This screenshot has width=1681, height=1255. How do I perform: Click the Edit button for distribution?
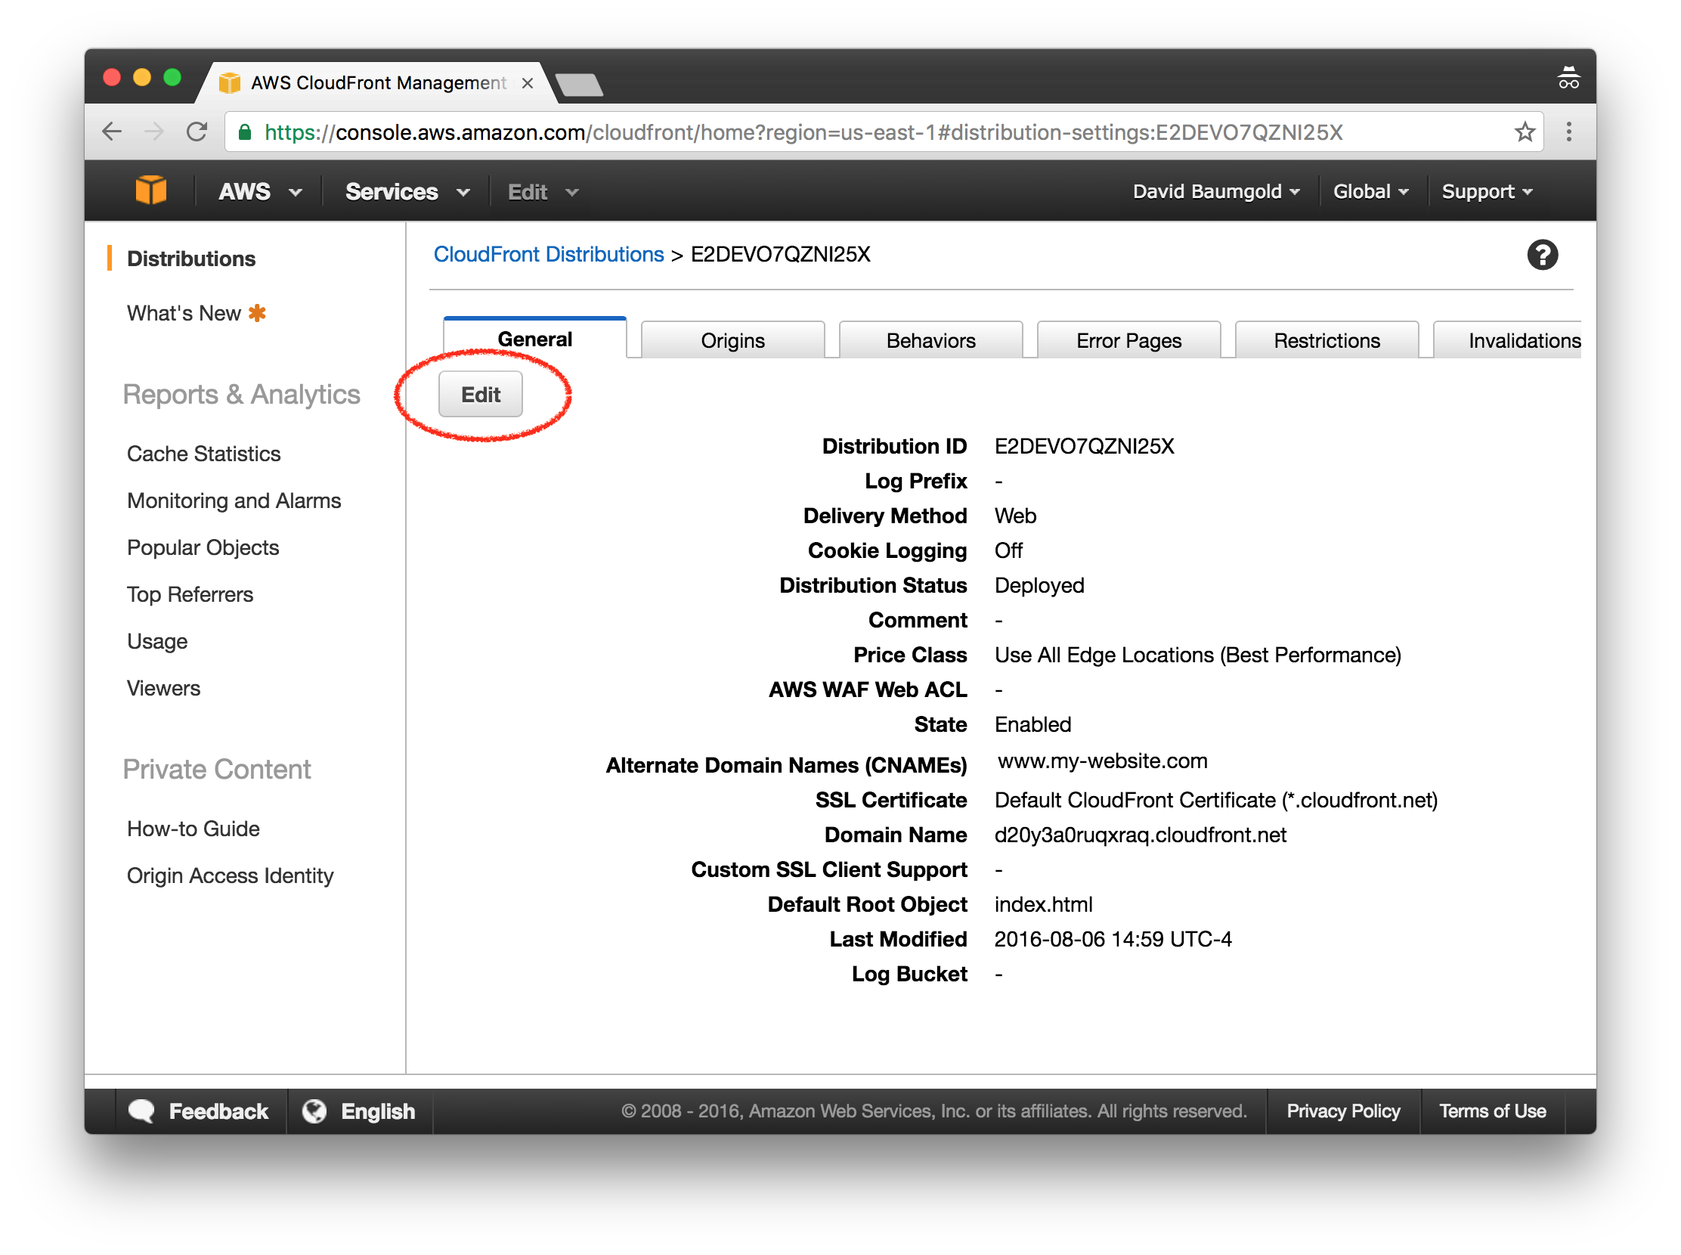pos(480,395)
